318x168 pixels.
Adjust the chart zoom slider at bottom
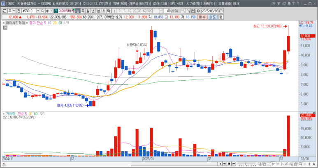[x=246, y=164]
